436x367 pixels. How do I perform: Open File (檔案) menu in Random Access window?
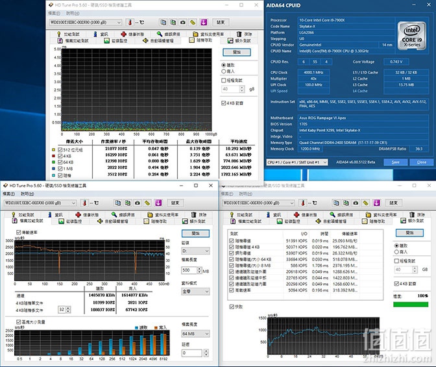54,13
